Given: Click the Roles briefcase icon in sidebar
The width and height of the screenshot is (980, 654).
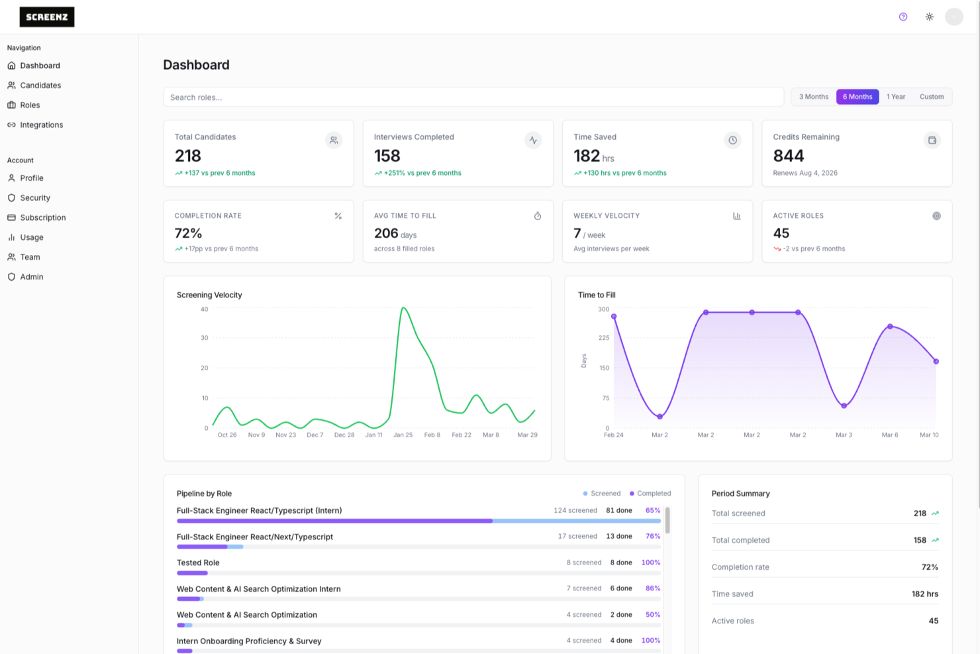Looking at the screenshot, I should pos(11,105).
